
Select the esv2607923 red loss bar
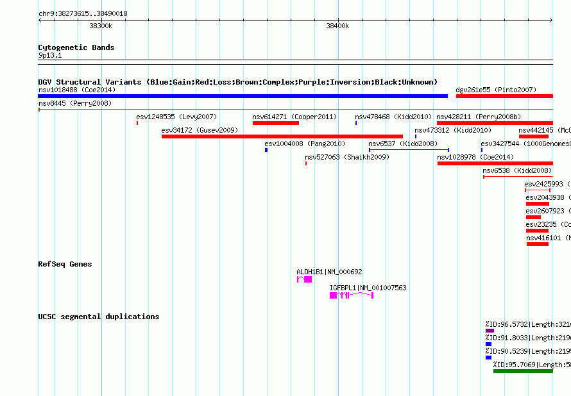(534, 217)
